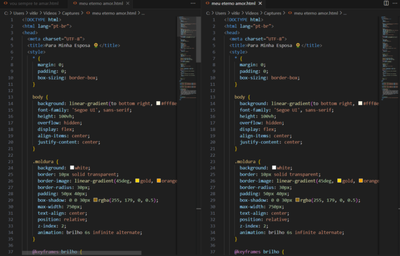This screenshot has height=256, width=400.
Task: Open the gold color swatch in right pane
Action: (x=339, y=181)
